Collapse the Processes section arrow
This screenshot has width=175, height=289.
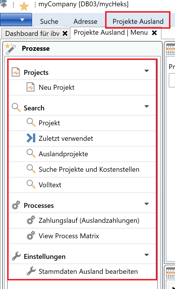click(x=147, y=204)
